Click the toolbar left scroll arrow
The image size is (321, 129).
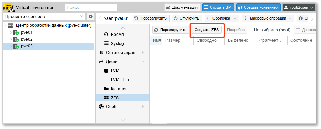pyautogui.click(x=100, y=18)
